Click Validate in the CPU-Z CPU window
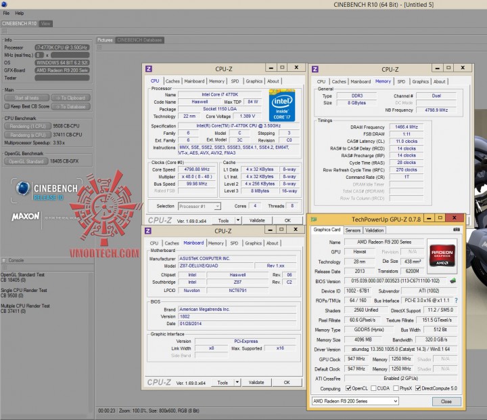The height and width of the screenshot is (420, 487). (x=257, y=220)
